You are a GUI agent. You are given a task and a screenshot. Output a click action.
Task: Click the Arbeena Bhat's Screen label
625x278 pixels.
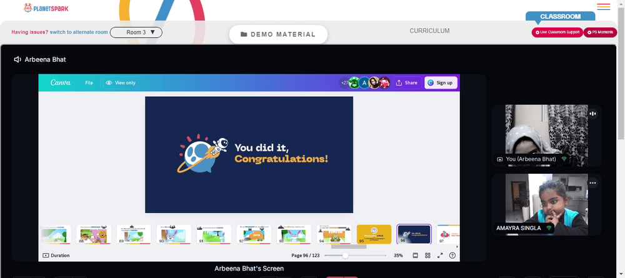click(x=249, y=269)
